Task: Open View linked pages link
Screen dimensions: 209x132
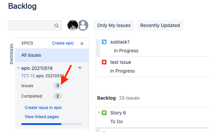Action: click(x=42, y=117)
